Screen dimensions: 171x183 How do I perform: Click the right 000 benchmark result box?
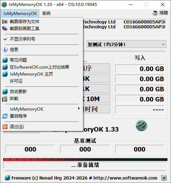click(140, 149)
